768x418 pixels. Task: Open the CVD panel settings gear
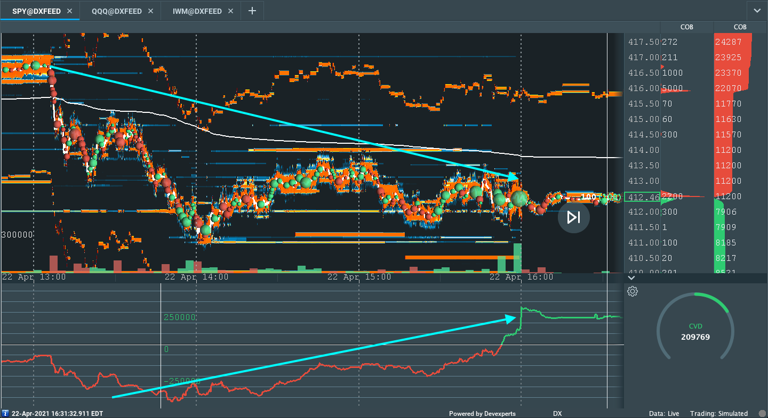pyautogui.click(x=633, y=291)
